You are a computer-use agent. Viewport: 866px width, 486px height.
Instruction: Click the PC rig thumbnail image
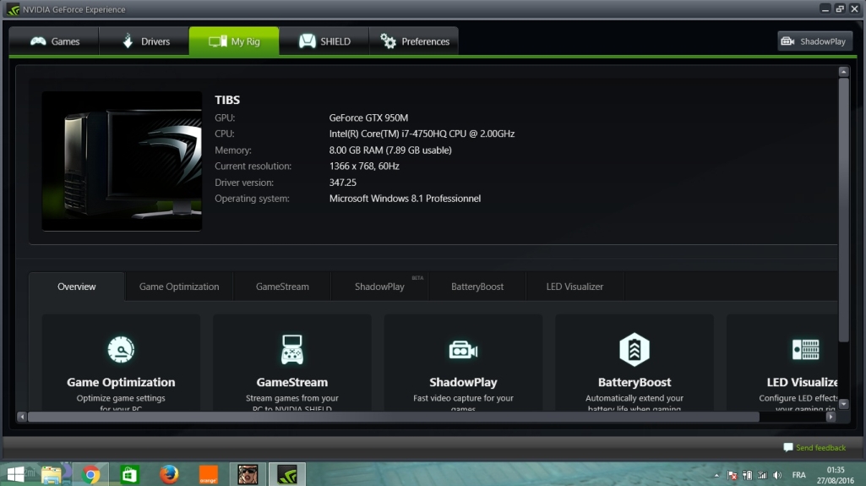pos(122,161)
